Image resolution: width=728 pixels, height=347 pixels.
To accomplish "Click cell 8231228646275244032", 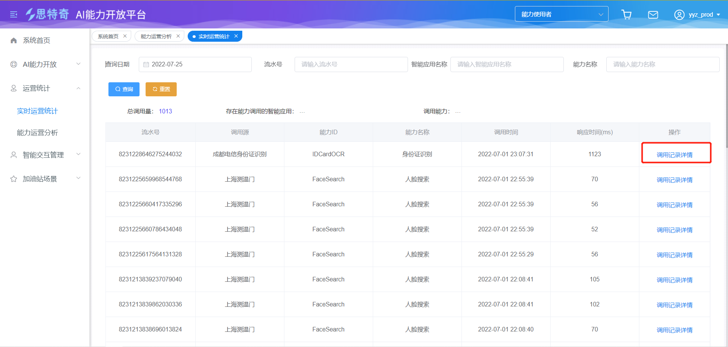I will (x=151, y=154).
